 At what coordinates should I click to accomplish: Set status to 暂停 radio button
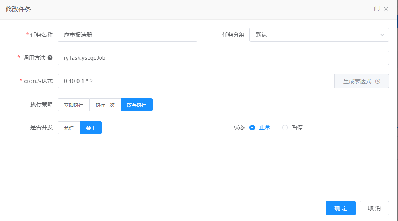[285, 128]
